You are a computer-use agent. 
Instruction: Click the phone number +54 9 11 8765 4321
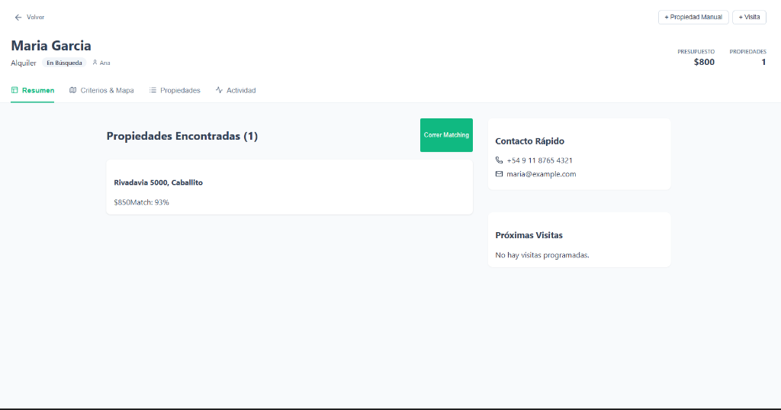pyautogui.click(x=539, y=160)
